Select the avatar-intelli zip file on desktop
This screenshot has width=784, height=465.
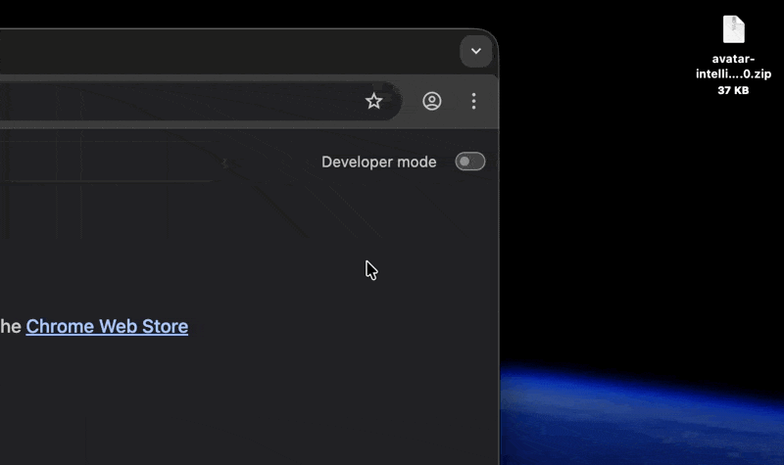[x=733, y=29]
